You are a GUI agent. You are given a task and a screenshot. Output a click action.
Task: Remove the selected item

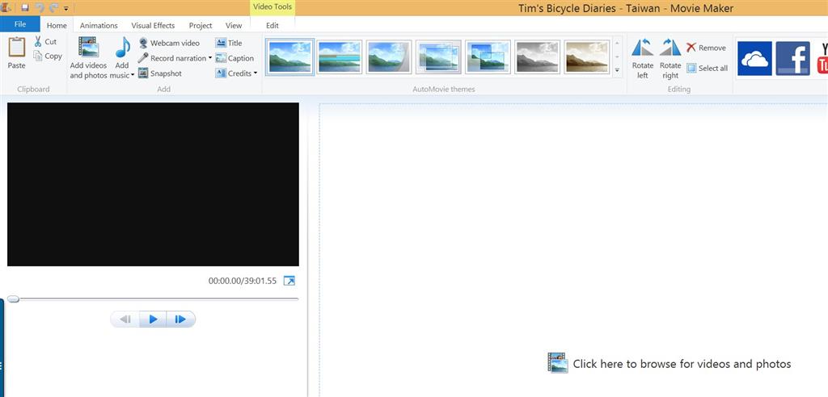[x=706, y=48]
